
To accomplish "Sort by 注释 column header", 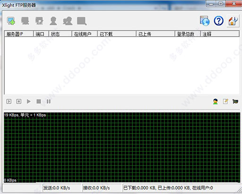I will [220, 34].
